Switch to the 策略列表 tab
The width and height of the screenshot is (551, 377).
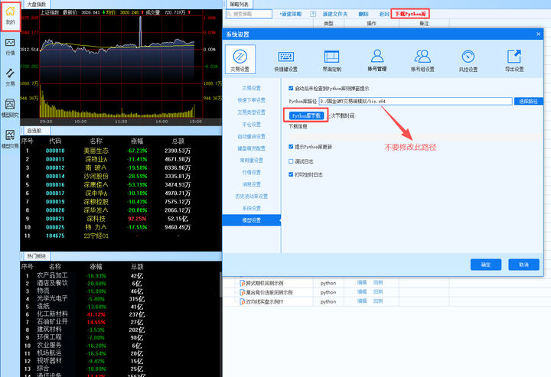point(239,5)
